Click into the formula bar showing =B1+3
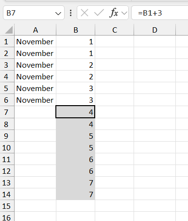Screen dimensions: 188x221 tap(160, 13)
